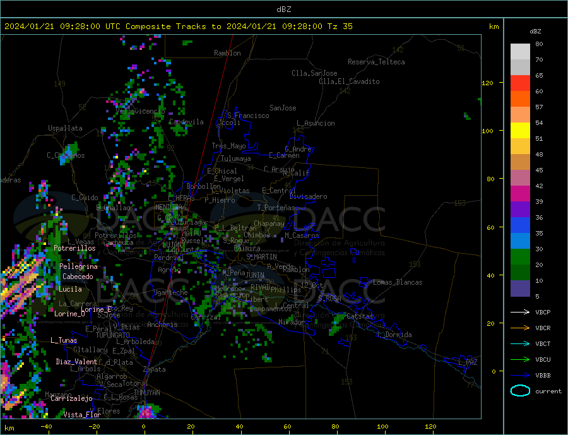
Task: Click the 'TUNUYAN' map label
Action: click(146, 393)
